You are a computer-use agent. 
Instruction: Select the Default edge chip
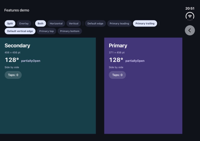(95, 23)
